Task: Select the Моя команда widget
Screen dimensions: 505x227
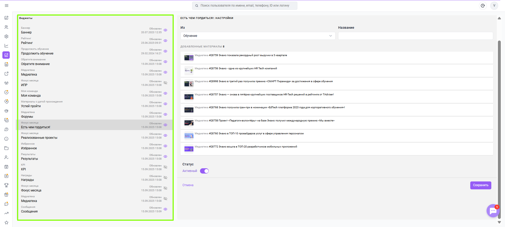Action: 94,93
